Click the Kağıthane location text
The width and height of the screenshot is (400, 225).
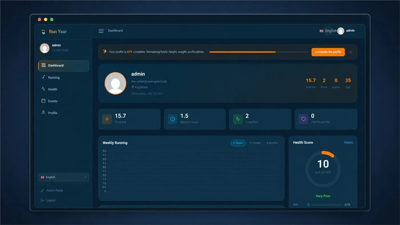(141, 87)
